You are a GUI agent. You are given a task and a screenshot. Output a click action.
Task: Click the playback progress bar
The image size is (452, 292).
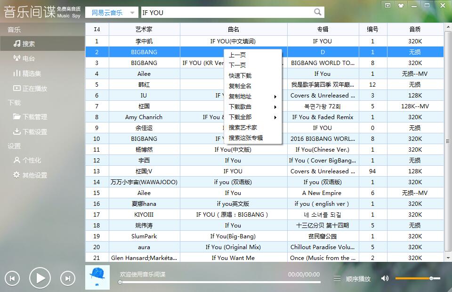point(220,282)
